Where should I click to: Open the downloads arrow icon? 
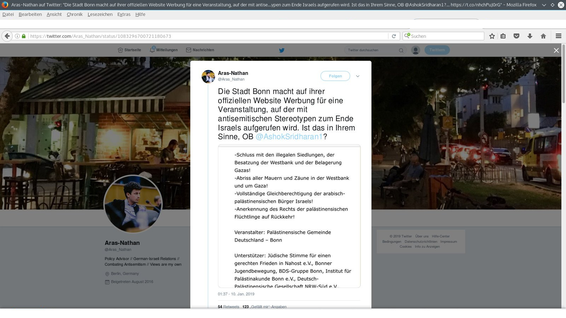click(x=530, y=36)
